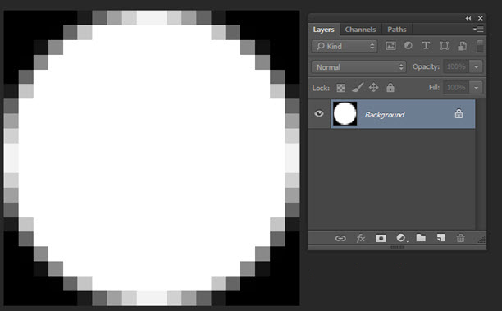Screen dimensions: 502x311
Task: Filter layers by shape layers icon
Action: pyautogui.click(x=444, y=46)
